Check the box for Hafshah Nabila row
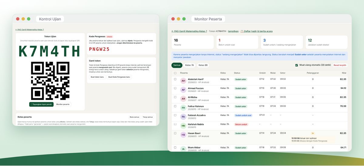364x166 pixels. pos(175,124)
